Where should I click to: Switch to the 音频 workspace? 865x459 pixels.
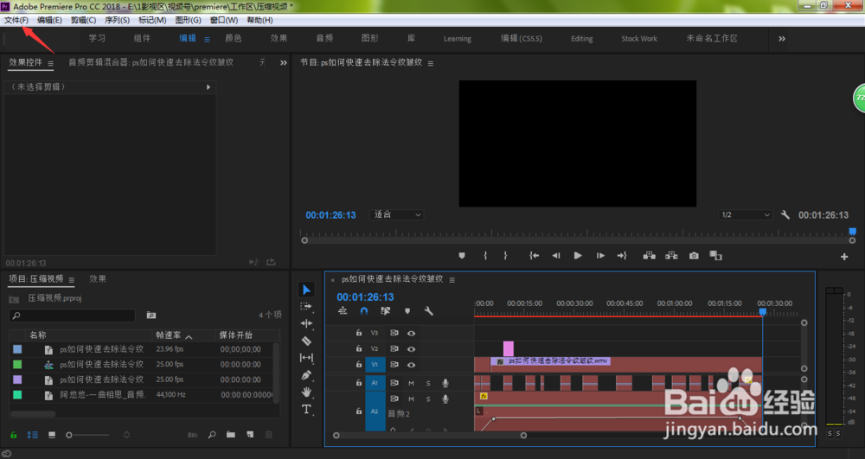tap(324, 38)
